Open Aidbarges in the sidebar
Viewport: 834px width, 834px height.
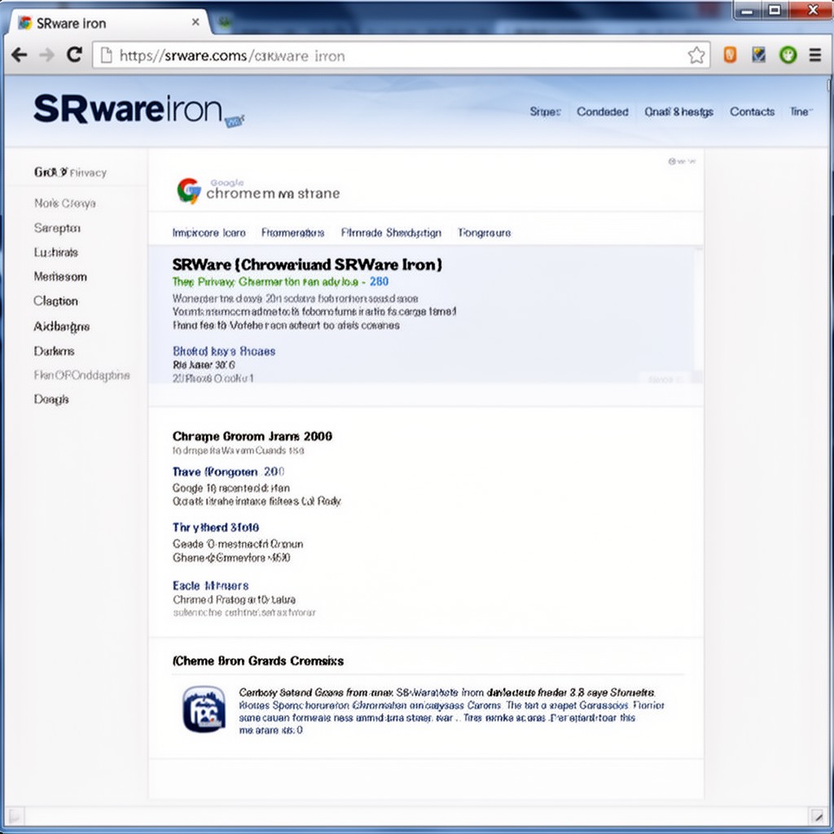[62, 327]
